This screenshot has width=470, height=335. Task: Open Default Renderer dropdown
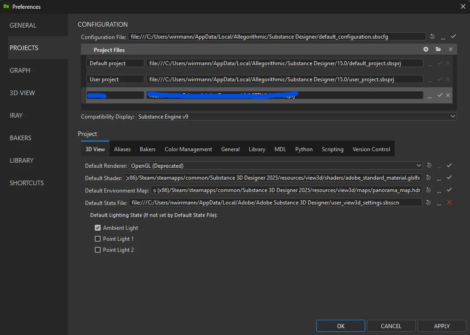point(276,165)
